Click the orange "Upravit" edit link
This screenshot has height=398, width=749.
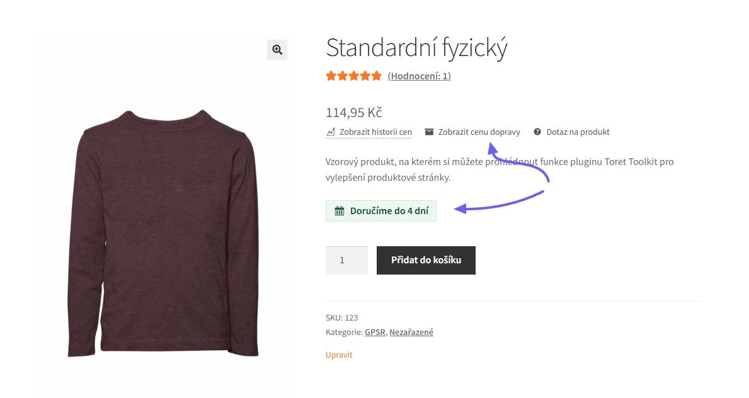339,355
